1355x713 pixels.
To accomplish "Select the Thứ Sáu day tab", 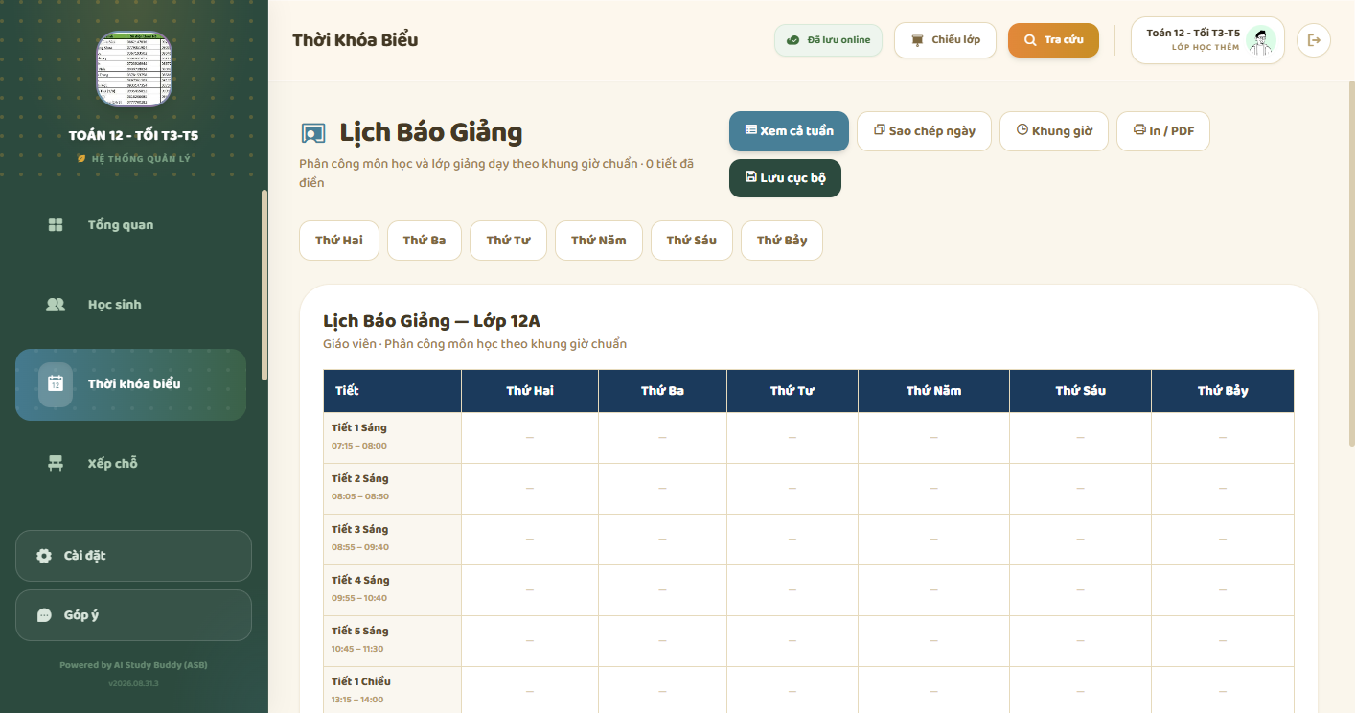I will 692,241.
